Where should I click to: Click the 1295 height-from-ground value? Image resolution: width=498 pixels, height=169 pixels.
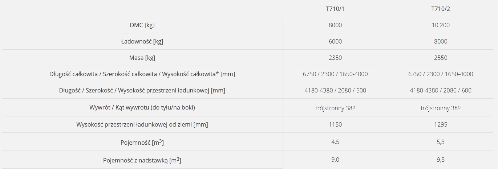[440, 124]
